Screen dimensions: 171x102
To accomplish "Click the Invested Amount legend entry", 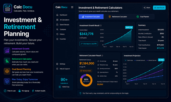I will point(140,60).
